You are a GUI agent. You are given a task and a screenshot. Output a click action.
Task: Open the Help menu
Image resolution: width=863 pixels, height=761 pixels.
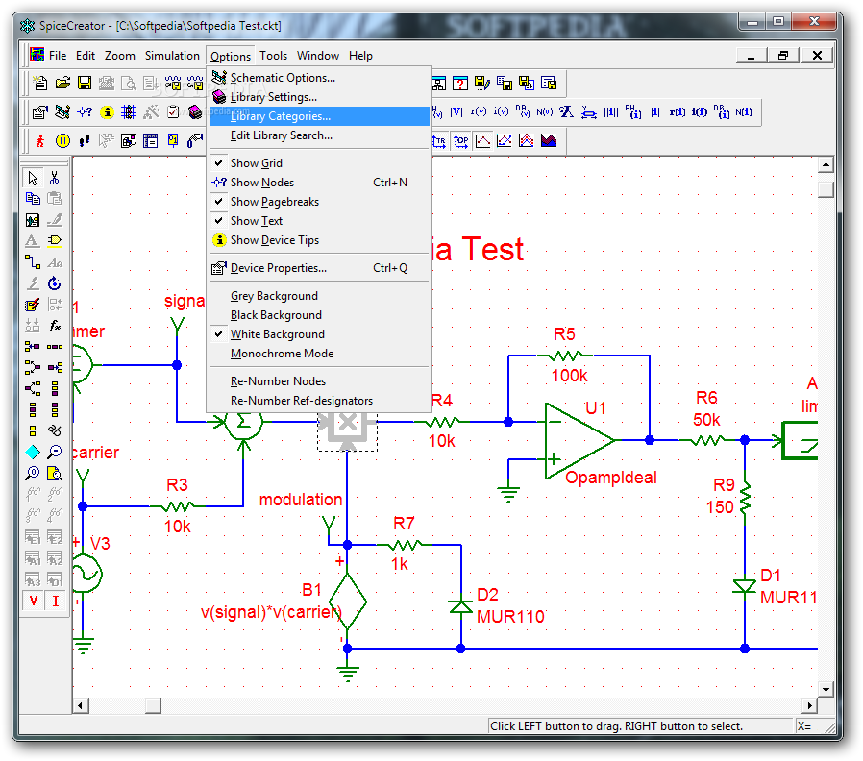(x=360, y=56)
